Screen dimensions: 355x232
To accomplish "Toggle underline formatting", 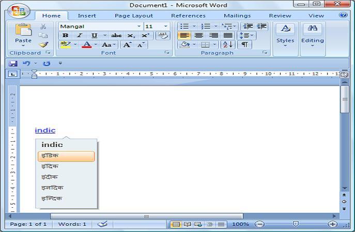I will tap(95, 36).
